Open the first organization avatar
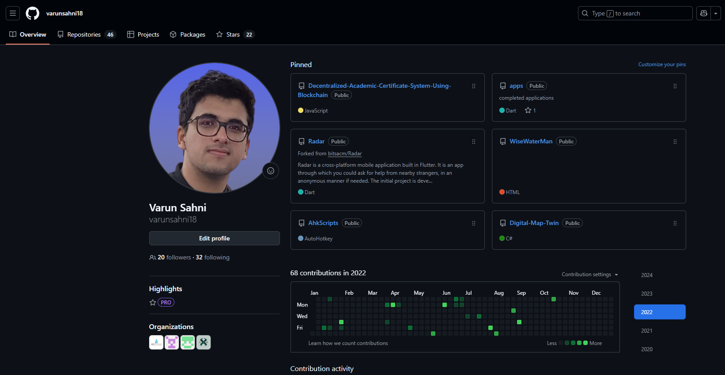Viewport: 725px width, 375px height. pos(156,342)
